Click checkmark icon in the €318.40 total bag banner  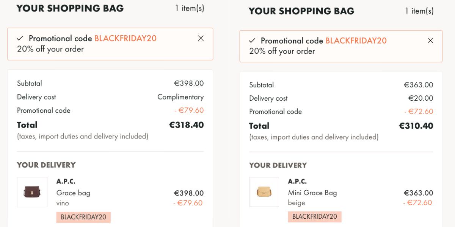coord(20,38)
